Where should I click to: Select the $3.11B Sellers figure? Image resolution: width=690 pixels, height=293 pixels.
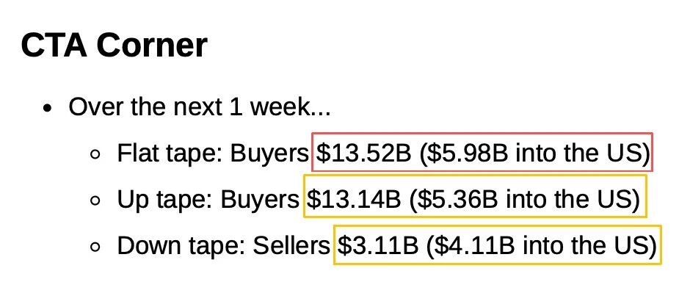378,245
